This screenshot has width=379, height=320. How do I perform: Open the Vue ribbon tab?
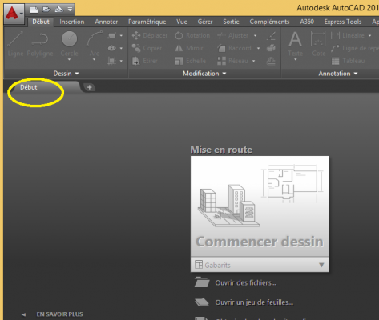[182, 22]
